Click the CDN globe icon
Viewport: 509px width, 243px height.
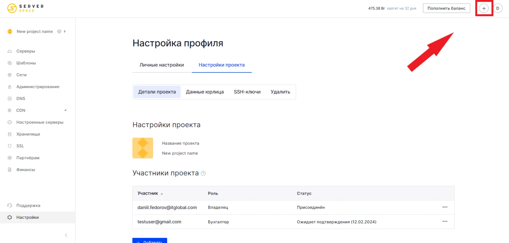pos(10,110)
